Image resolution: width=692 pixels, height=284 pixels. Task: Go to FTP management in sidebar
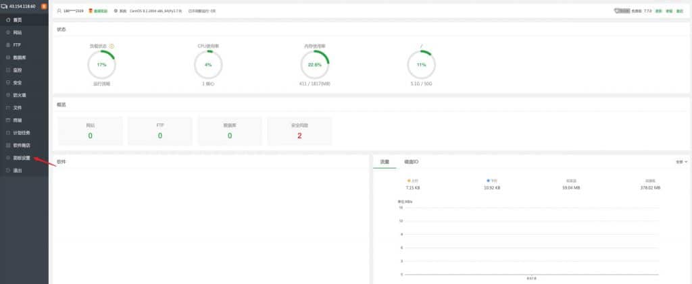[17, 45]
